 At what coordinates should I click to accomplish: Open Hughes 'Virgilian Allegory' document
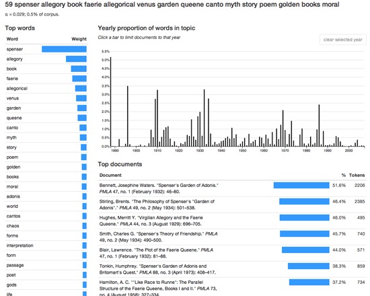(x=151, y=221)
